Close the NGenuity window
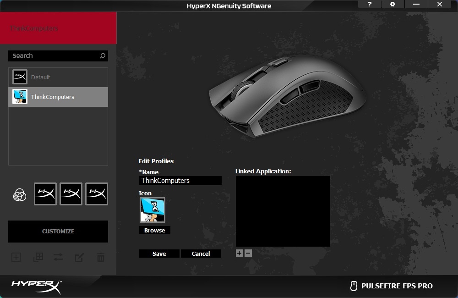 pyautogui.click(x=439, y=5)
